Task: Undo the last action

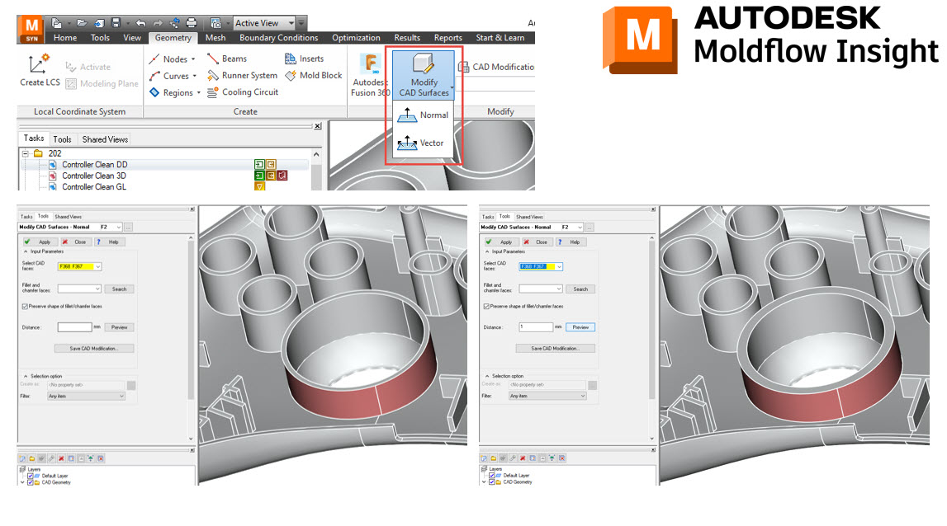Action: (x=140, y=23)
